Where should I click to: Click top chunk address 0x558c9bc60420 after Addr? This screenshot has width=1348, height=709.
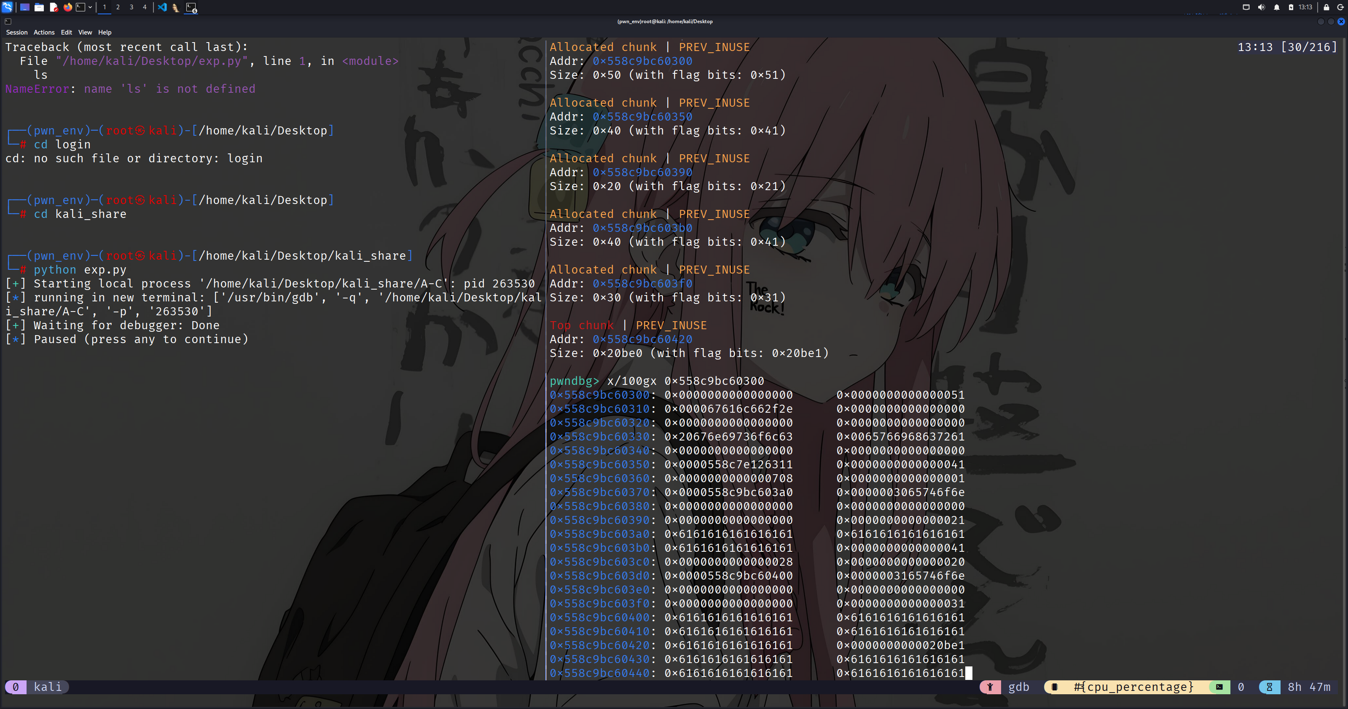643,339
